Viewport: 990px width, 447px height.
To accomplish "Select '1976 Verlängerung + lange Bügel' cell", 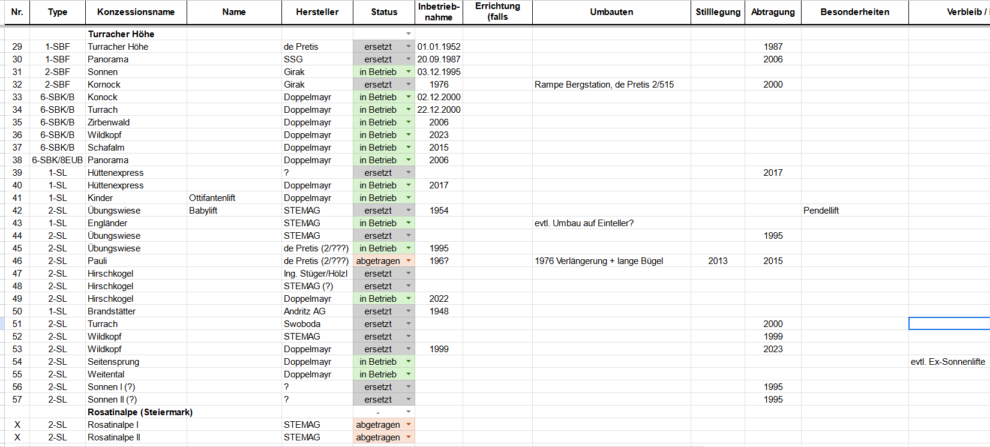I will [x=599, y=261].
